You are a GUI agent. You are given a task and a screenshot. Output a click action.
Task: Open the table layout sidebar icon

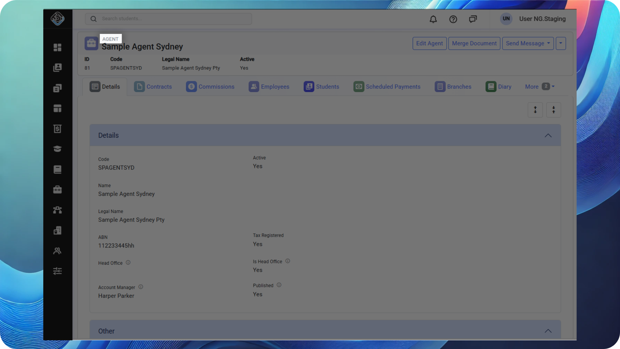pyautogui.click(x=57, y=108)
